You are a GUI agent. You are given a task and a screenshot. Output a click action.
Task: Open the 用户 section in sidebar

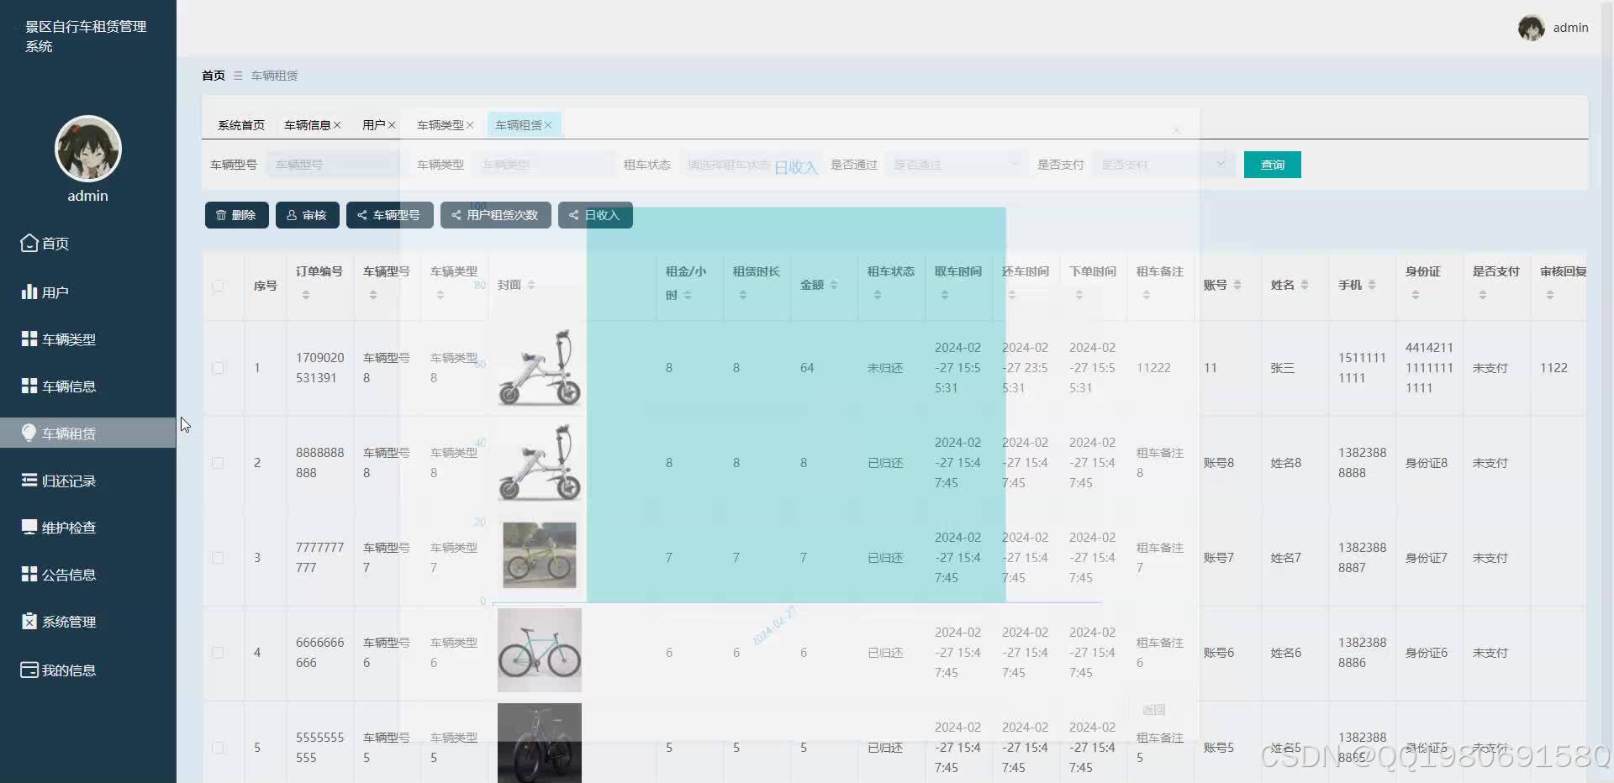(x=56, y=292)
